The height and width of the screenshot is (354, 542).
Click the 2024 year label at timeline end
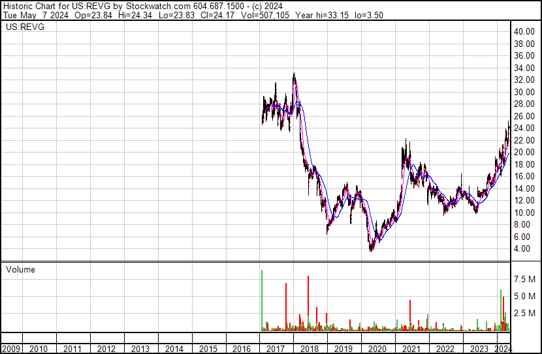point(503,349)
